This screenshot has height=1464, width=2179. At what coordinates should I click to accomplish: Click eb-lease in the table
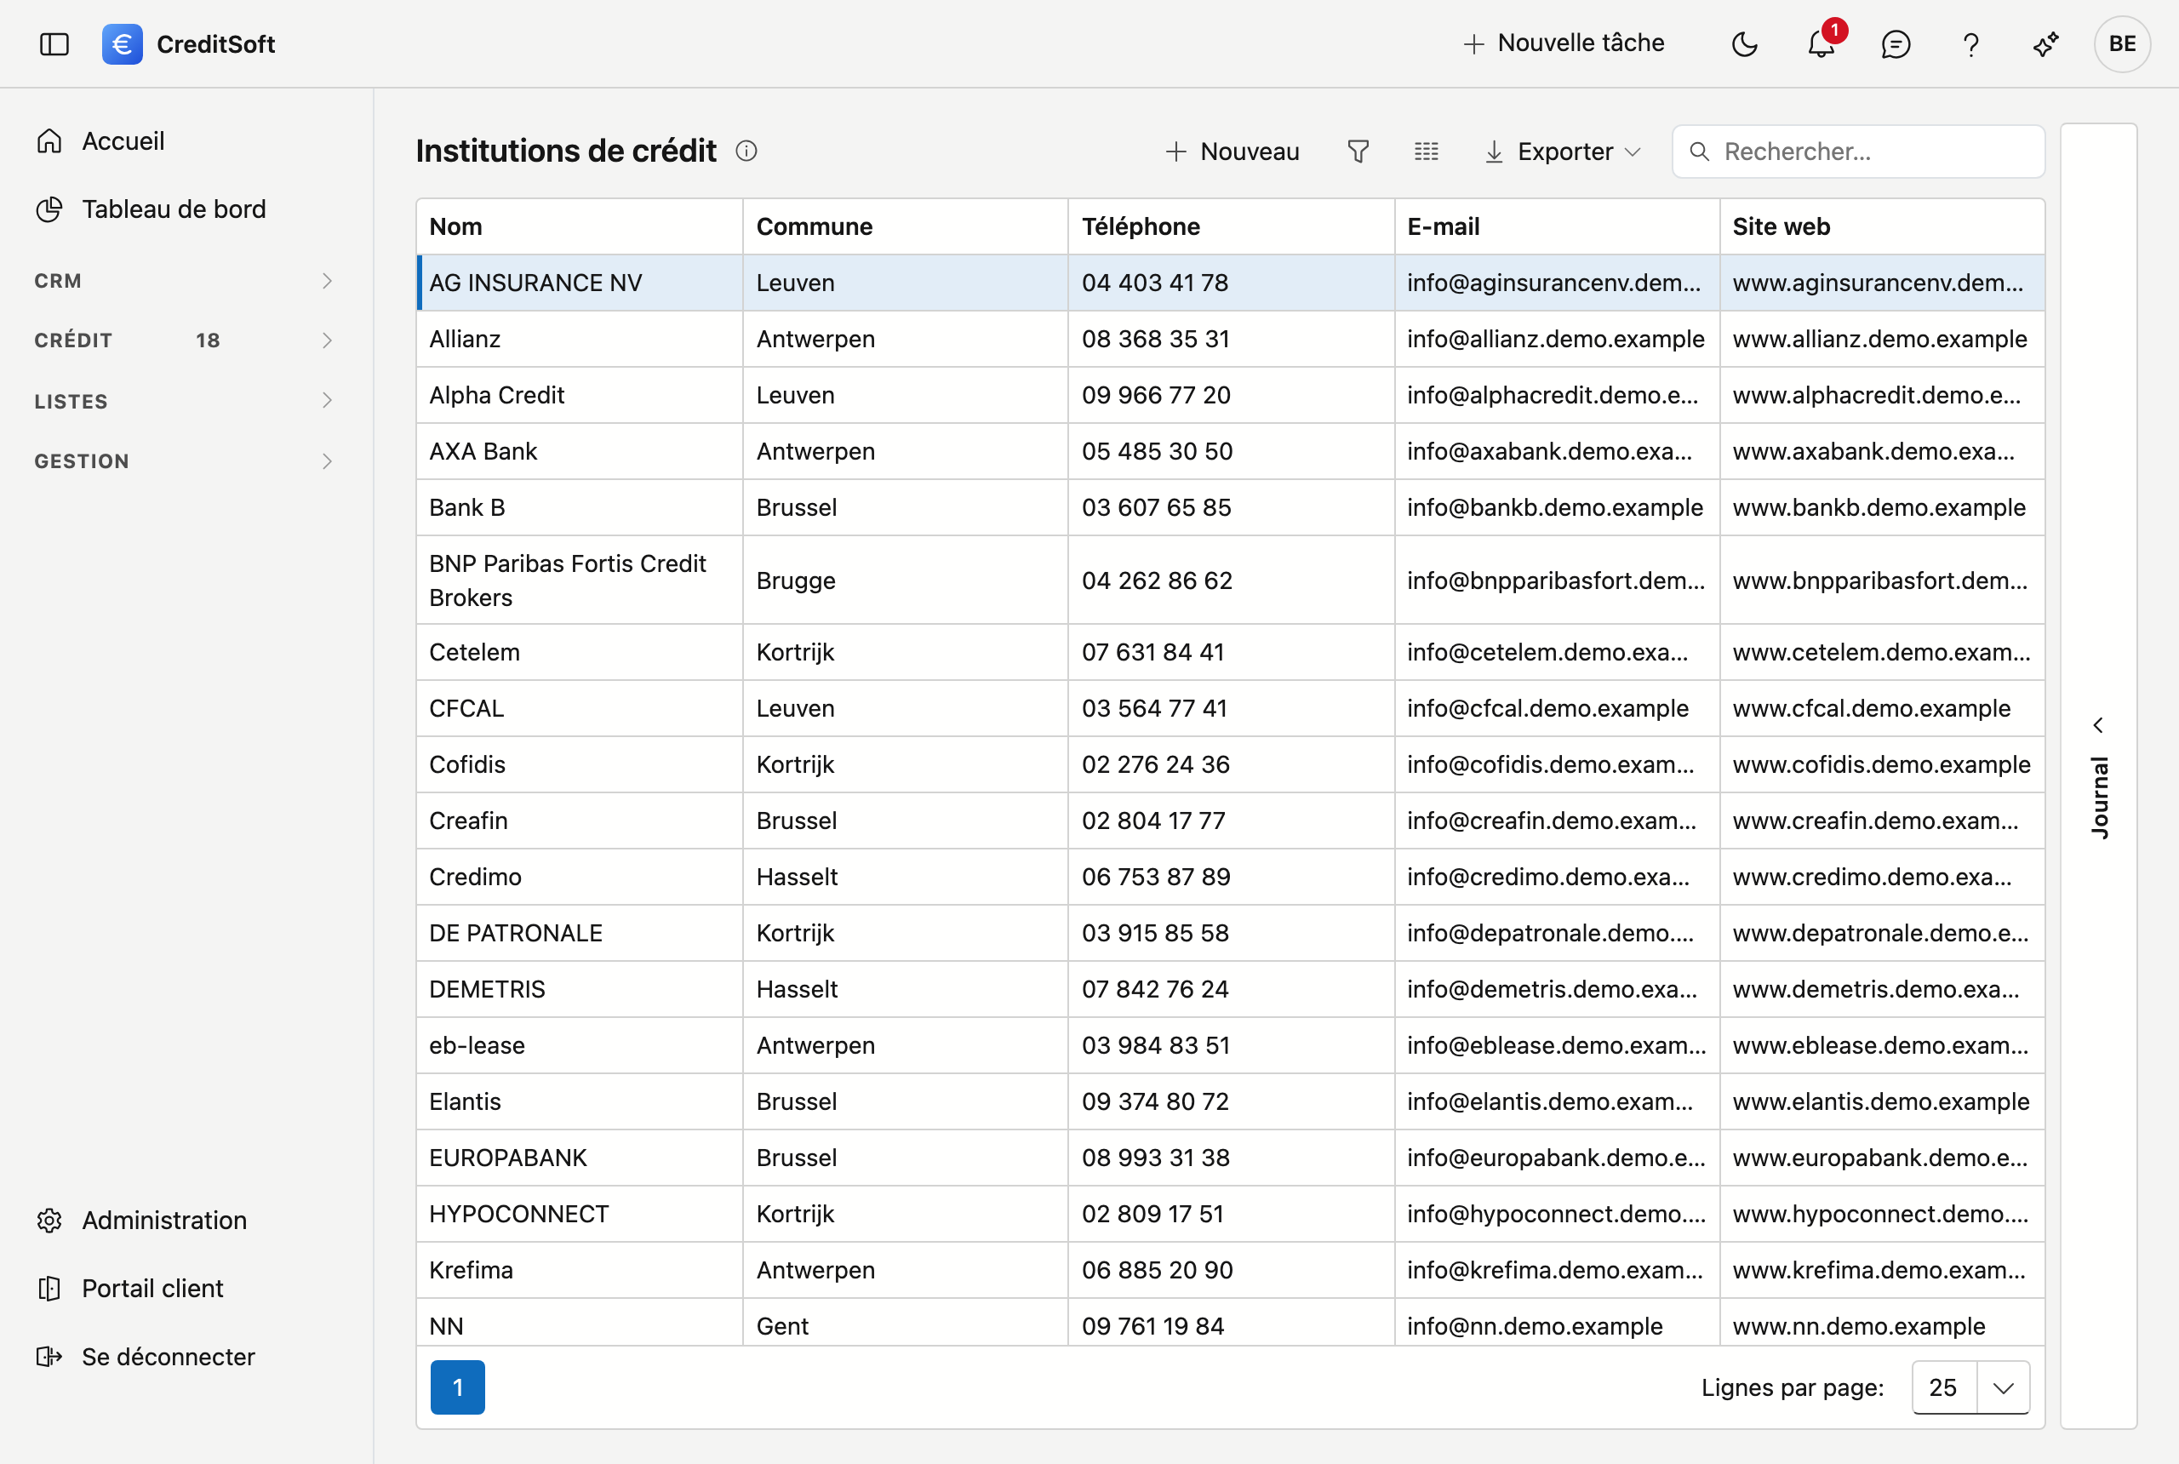tap(477, 1044)
